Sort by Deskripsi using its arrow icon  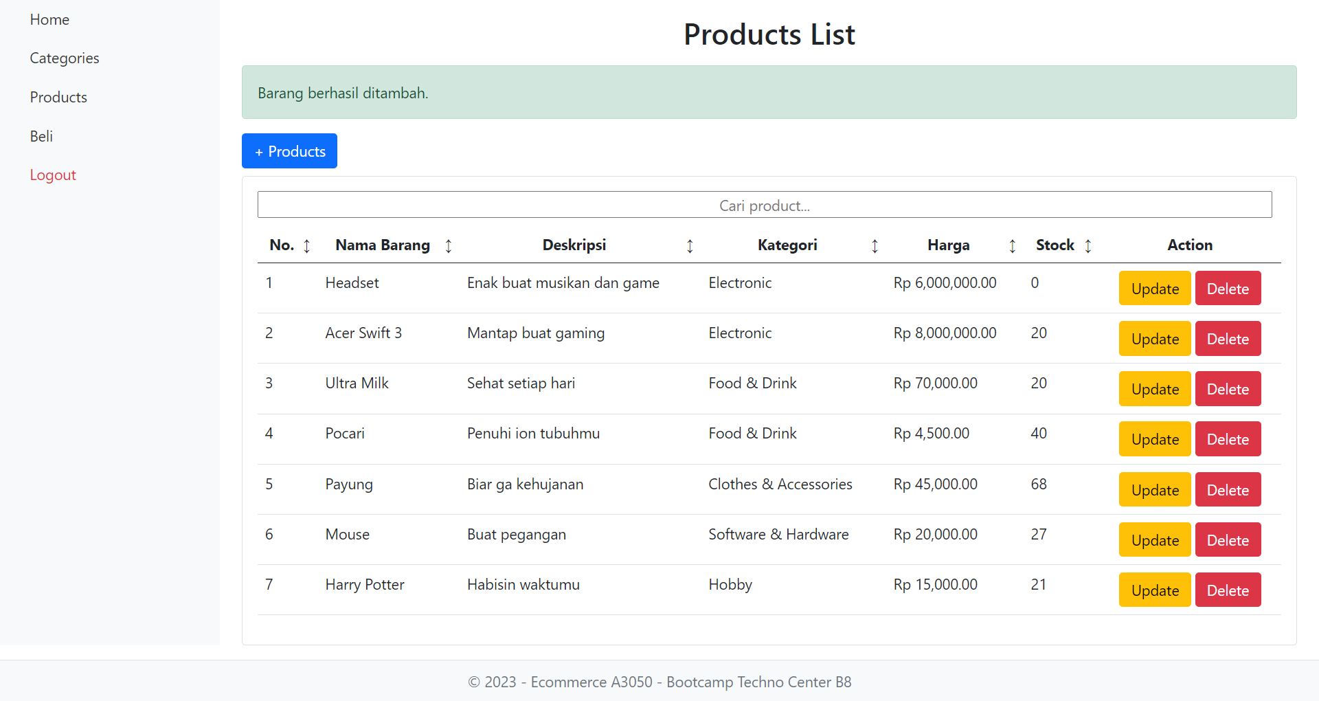(690, 246)
